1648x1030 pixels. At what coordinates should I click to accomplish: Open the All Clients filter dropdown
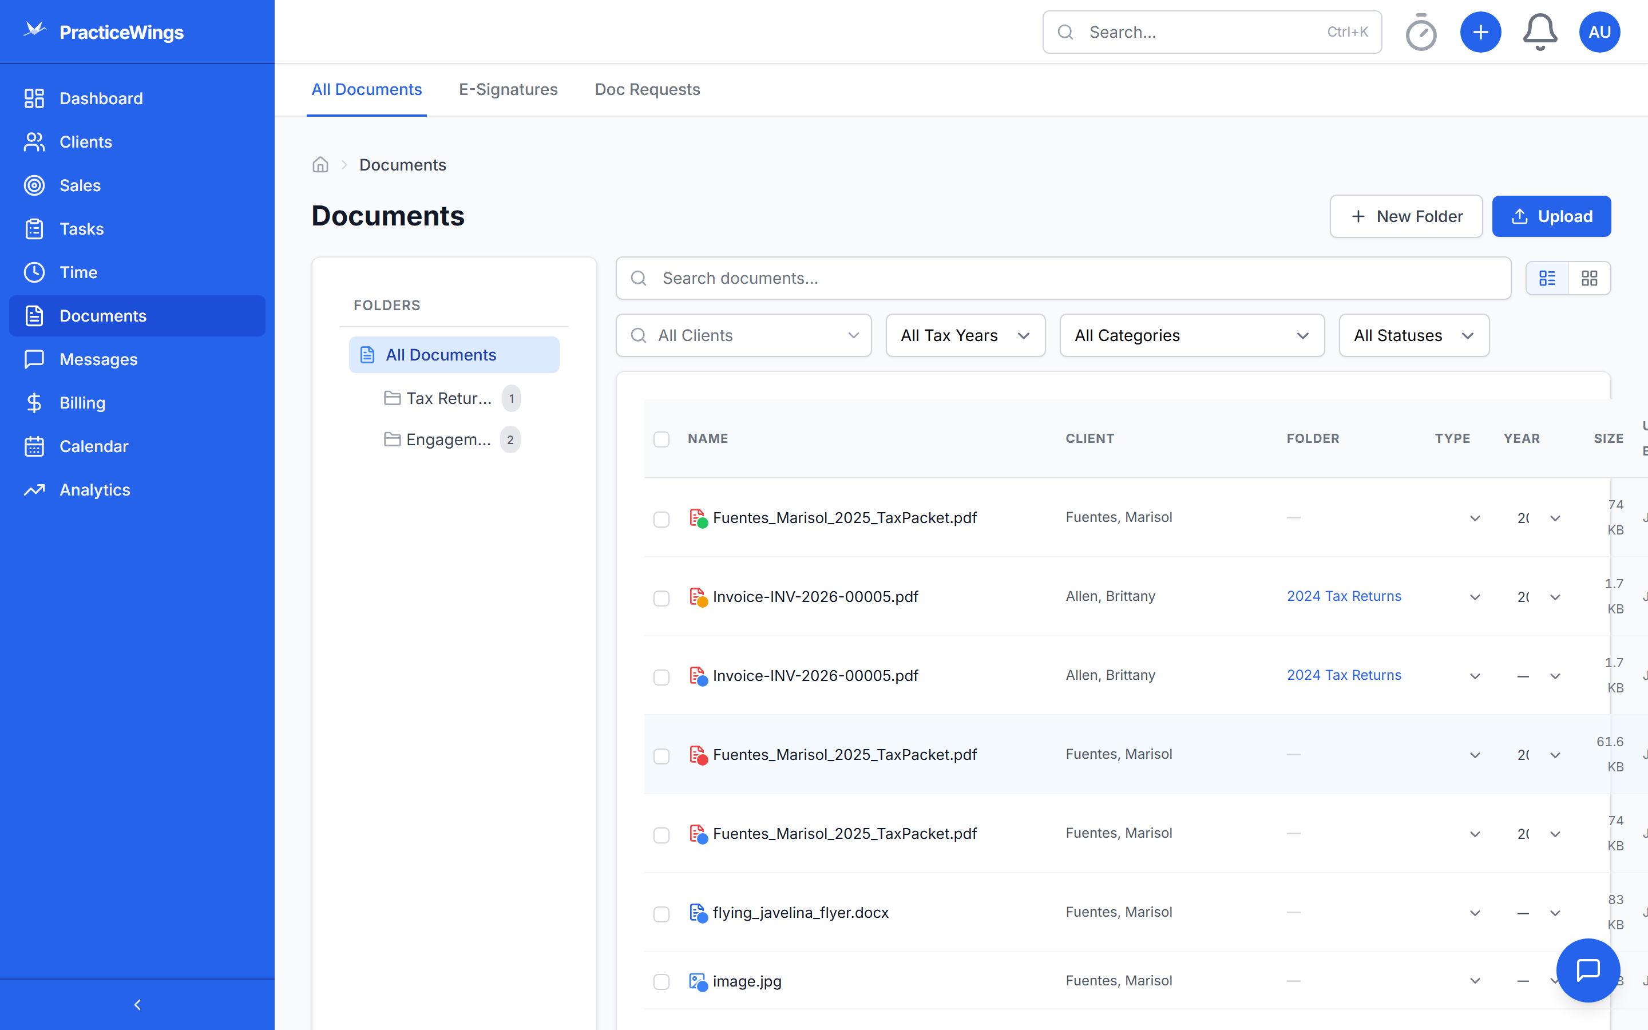point(744,335)
